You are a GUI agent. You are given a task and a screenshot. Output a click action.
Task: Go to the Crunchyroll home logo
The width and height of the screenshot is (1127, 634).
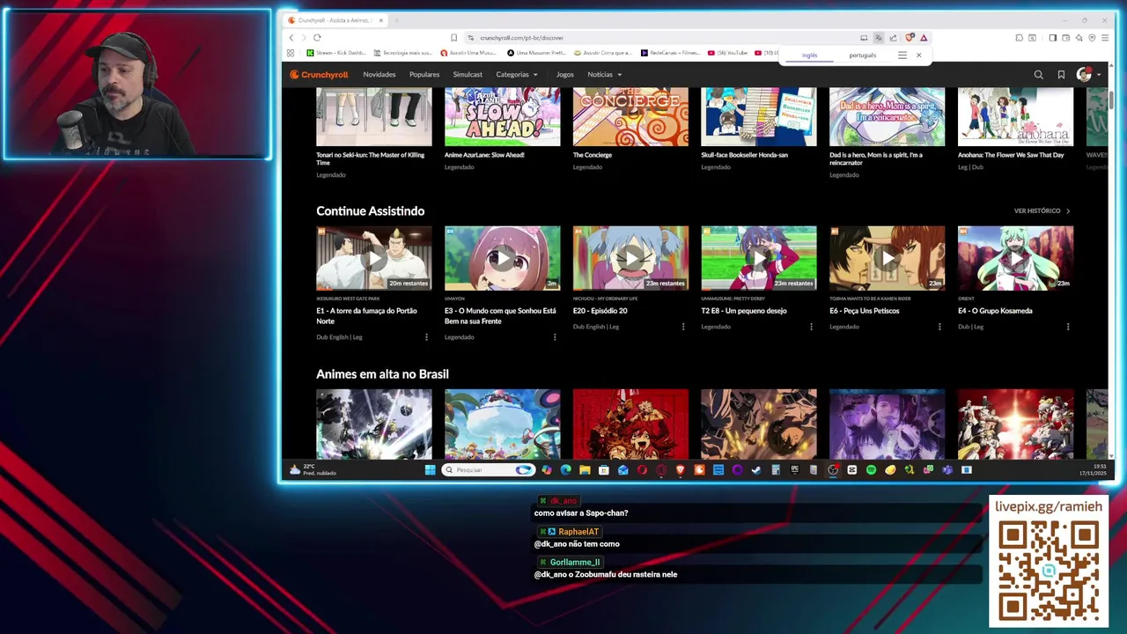point(320,75)
